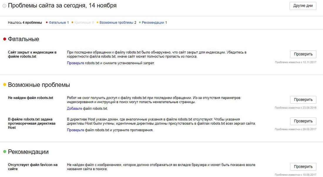Image resolution: width=323 pixels, height=177 pixels.
Task: Click the orange dot beside Критичные filter
Action: point(72,22)
